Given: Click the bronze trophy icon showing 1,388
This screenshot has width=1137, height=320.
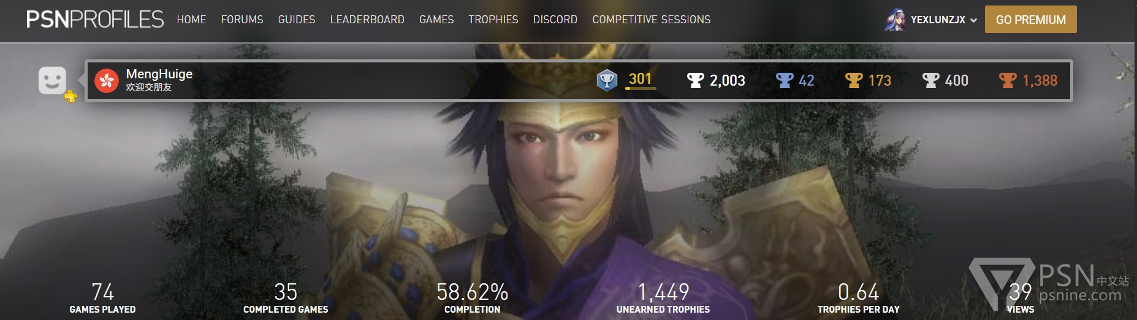Looking at the screenshot, I should (1008, 80).
